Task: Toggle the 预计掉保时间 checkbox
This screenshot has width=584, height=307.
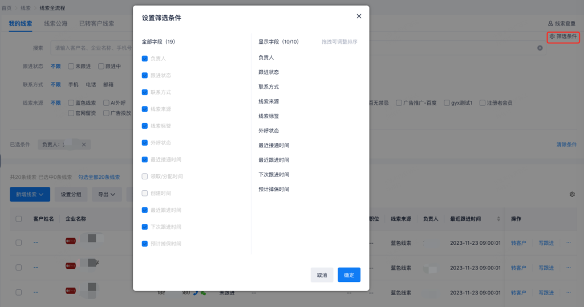Action: pos(145,244)
